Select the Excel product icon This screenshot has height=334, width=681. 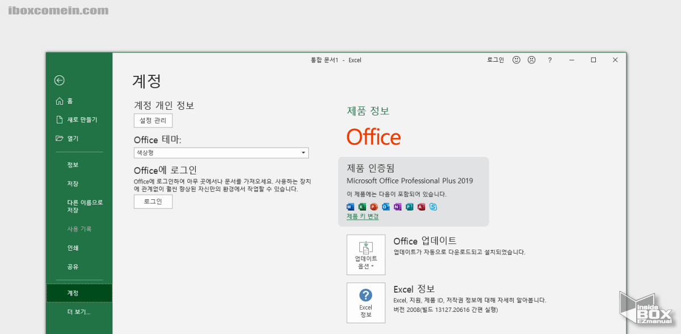(362, 207)
